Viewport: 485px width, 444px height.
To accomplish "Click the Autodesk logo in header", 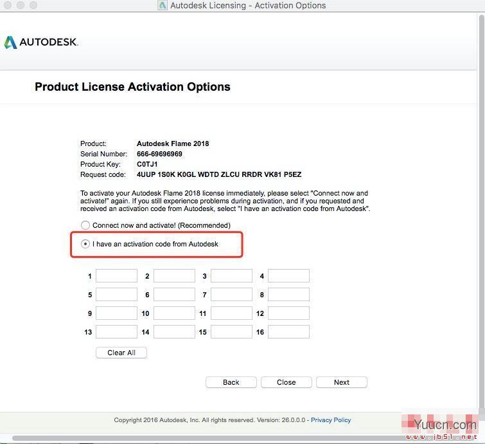I will pyautogui.click(x=41, y=42).
